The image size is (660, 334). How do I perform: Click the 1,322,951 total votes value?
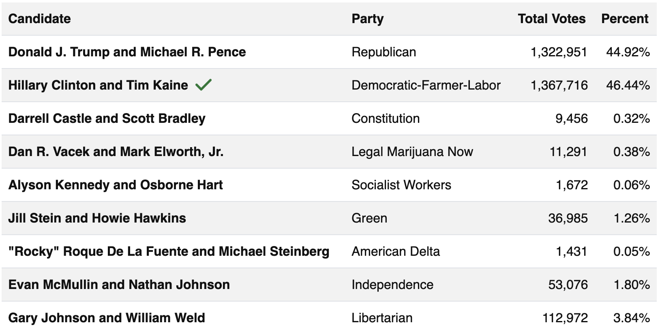tap(559, 52)
